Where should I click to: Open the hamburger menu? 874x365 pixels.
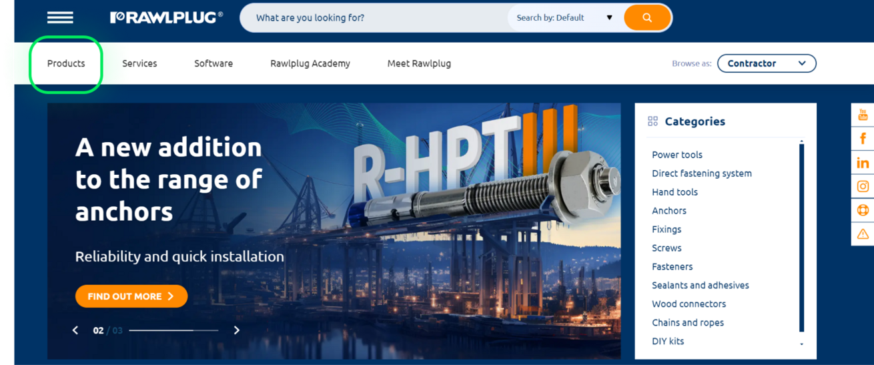click(x=60, y=17)
